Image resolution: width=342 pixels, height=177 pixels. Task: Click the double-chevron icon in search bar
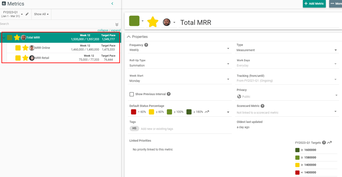[x=117, y=24]
